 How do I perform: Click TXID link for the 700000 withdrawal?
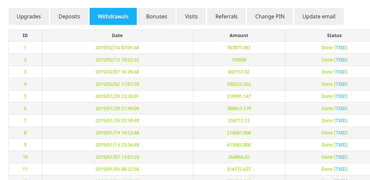pos(341,60)
